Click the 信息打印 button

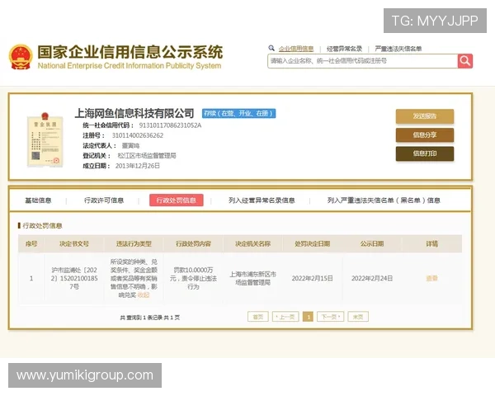(x=425, y=153)
